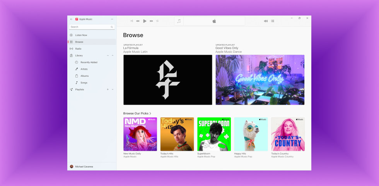The width and height of the screenshot is (379, 186).
Task: Click the Songs music note icon
Action: point(77,83)
